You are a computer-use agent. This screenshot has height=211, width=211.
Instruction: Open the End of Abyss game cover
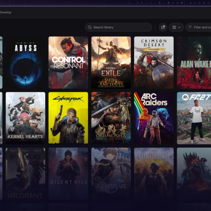pyautogui.click(x=25, y=62)
